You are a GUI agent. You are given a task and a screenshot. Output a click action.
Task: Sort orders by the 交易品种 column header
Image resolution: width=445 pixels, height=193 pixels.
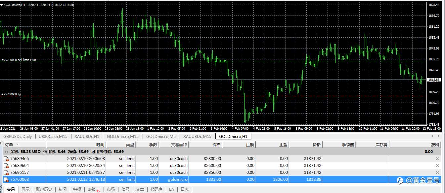pyautogui.click(x=174, y=145)
